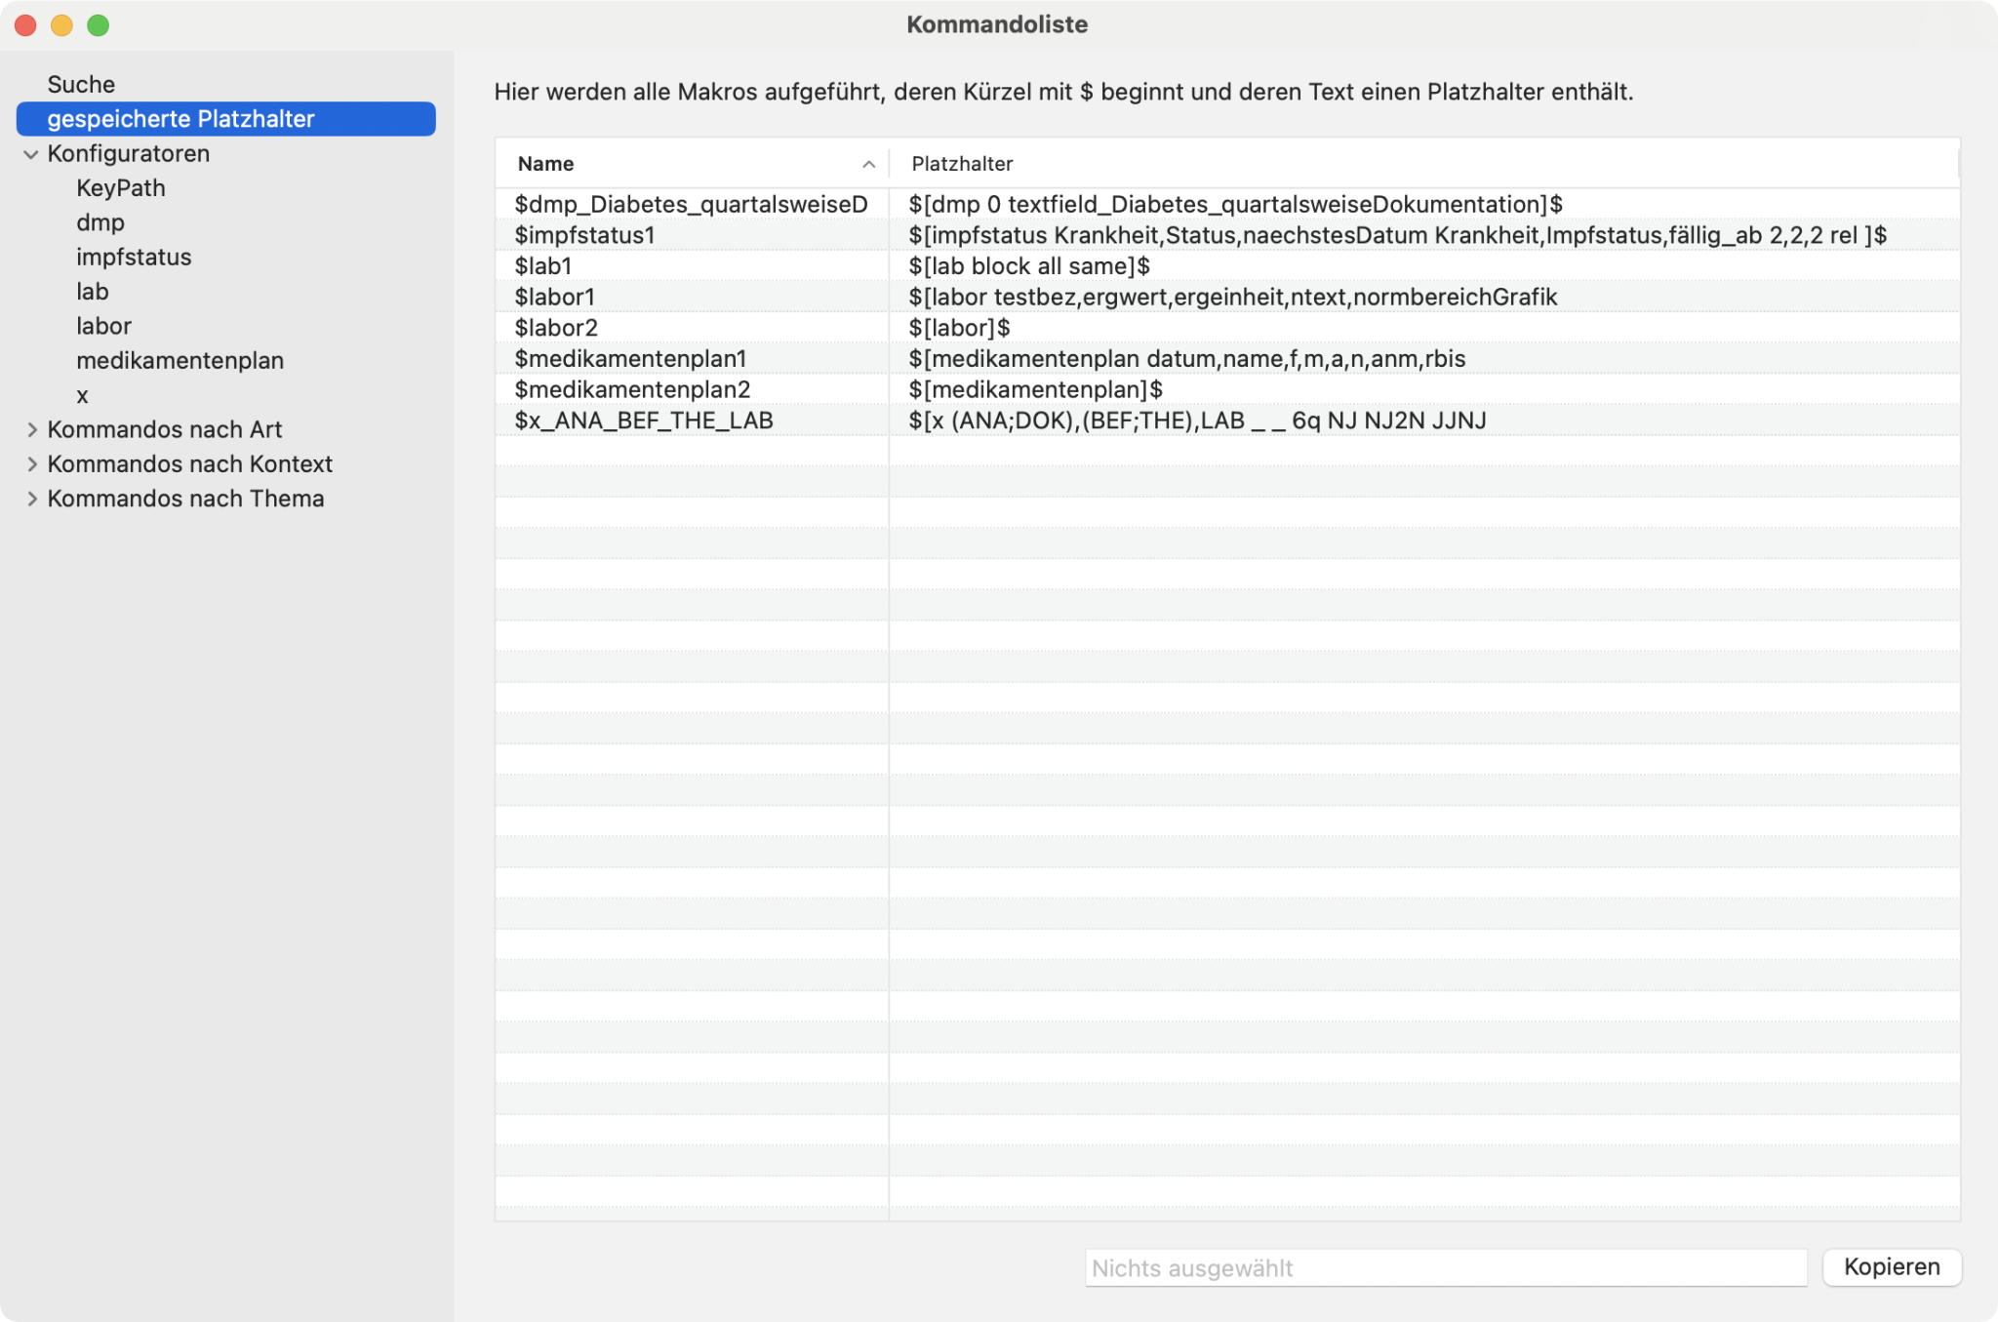Viewport: 1998px width, 1322px height.
Task: Collapse the Konfiguratoren group
Action: 31,154
